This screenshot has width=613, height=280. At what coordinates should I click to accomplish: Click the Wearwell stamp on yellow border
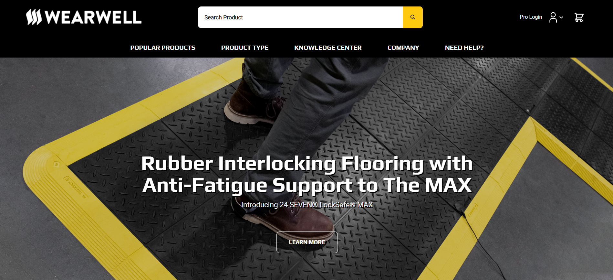75,187
